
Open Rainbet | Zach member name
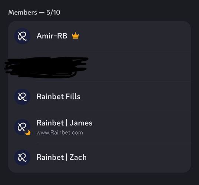coord(62,157)
